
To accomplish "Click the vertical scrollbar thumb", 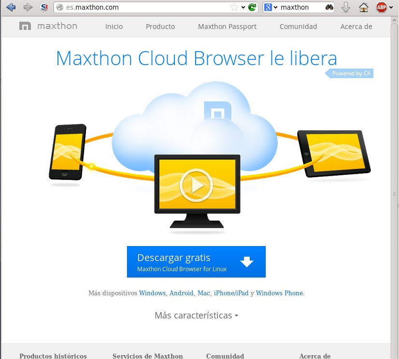I will point(394,194).
